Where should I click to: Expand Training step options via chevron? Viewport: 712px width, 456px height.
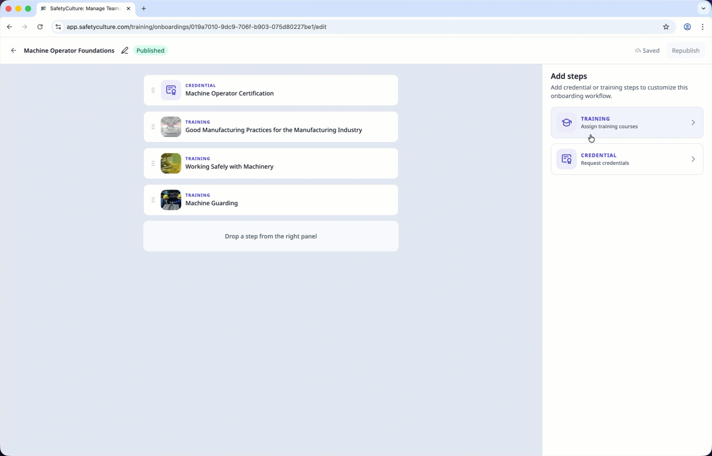pyautogui.click(x=693, y=123)
